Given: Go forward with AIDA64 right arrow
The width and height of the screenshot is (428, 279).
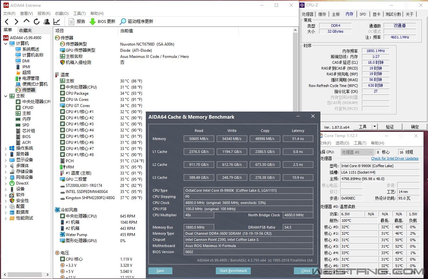Looking at the screenshot, I should click(x=16, y=22).
